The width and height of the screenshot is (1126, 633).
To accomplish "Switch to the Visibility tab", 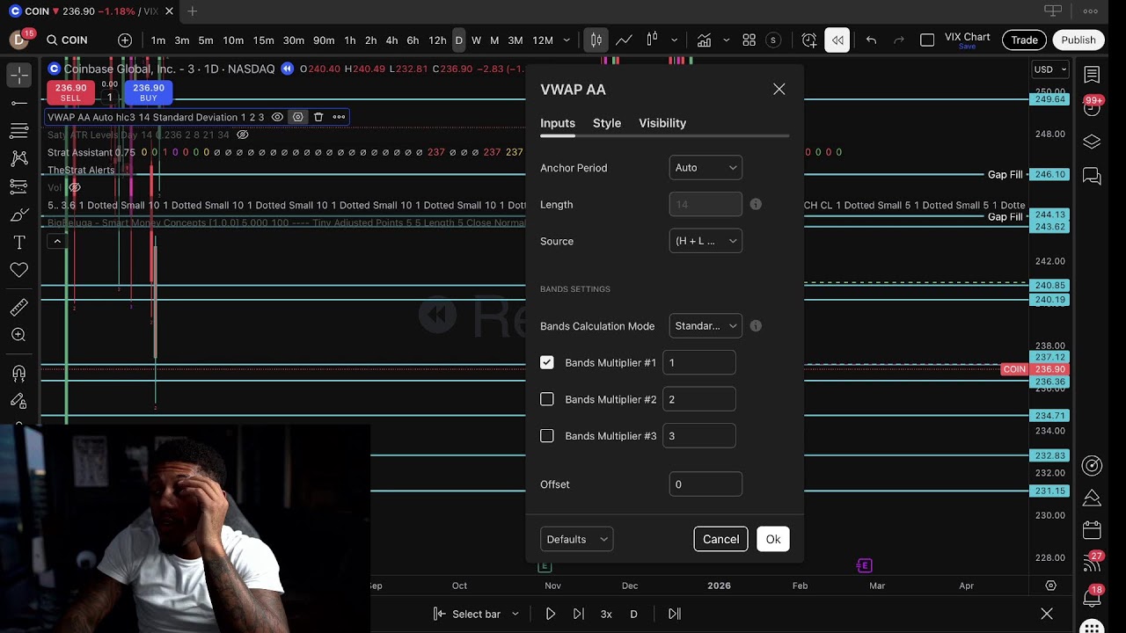I will 662,123.
